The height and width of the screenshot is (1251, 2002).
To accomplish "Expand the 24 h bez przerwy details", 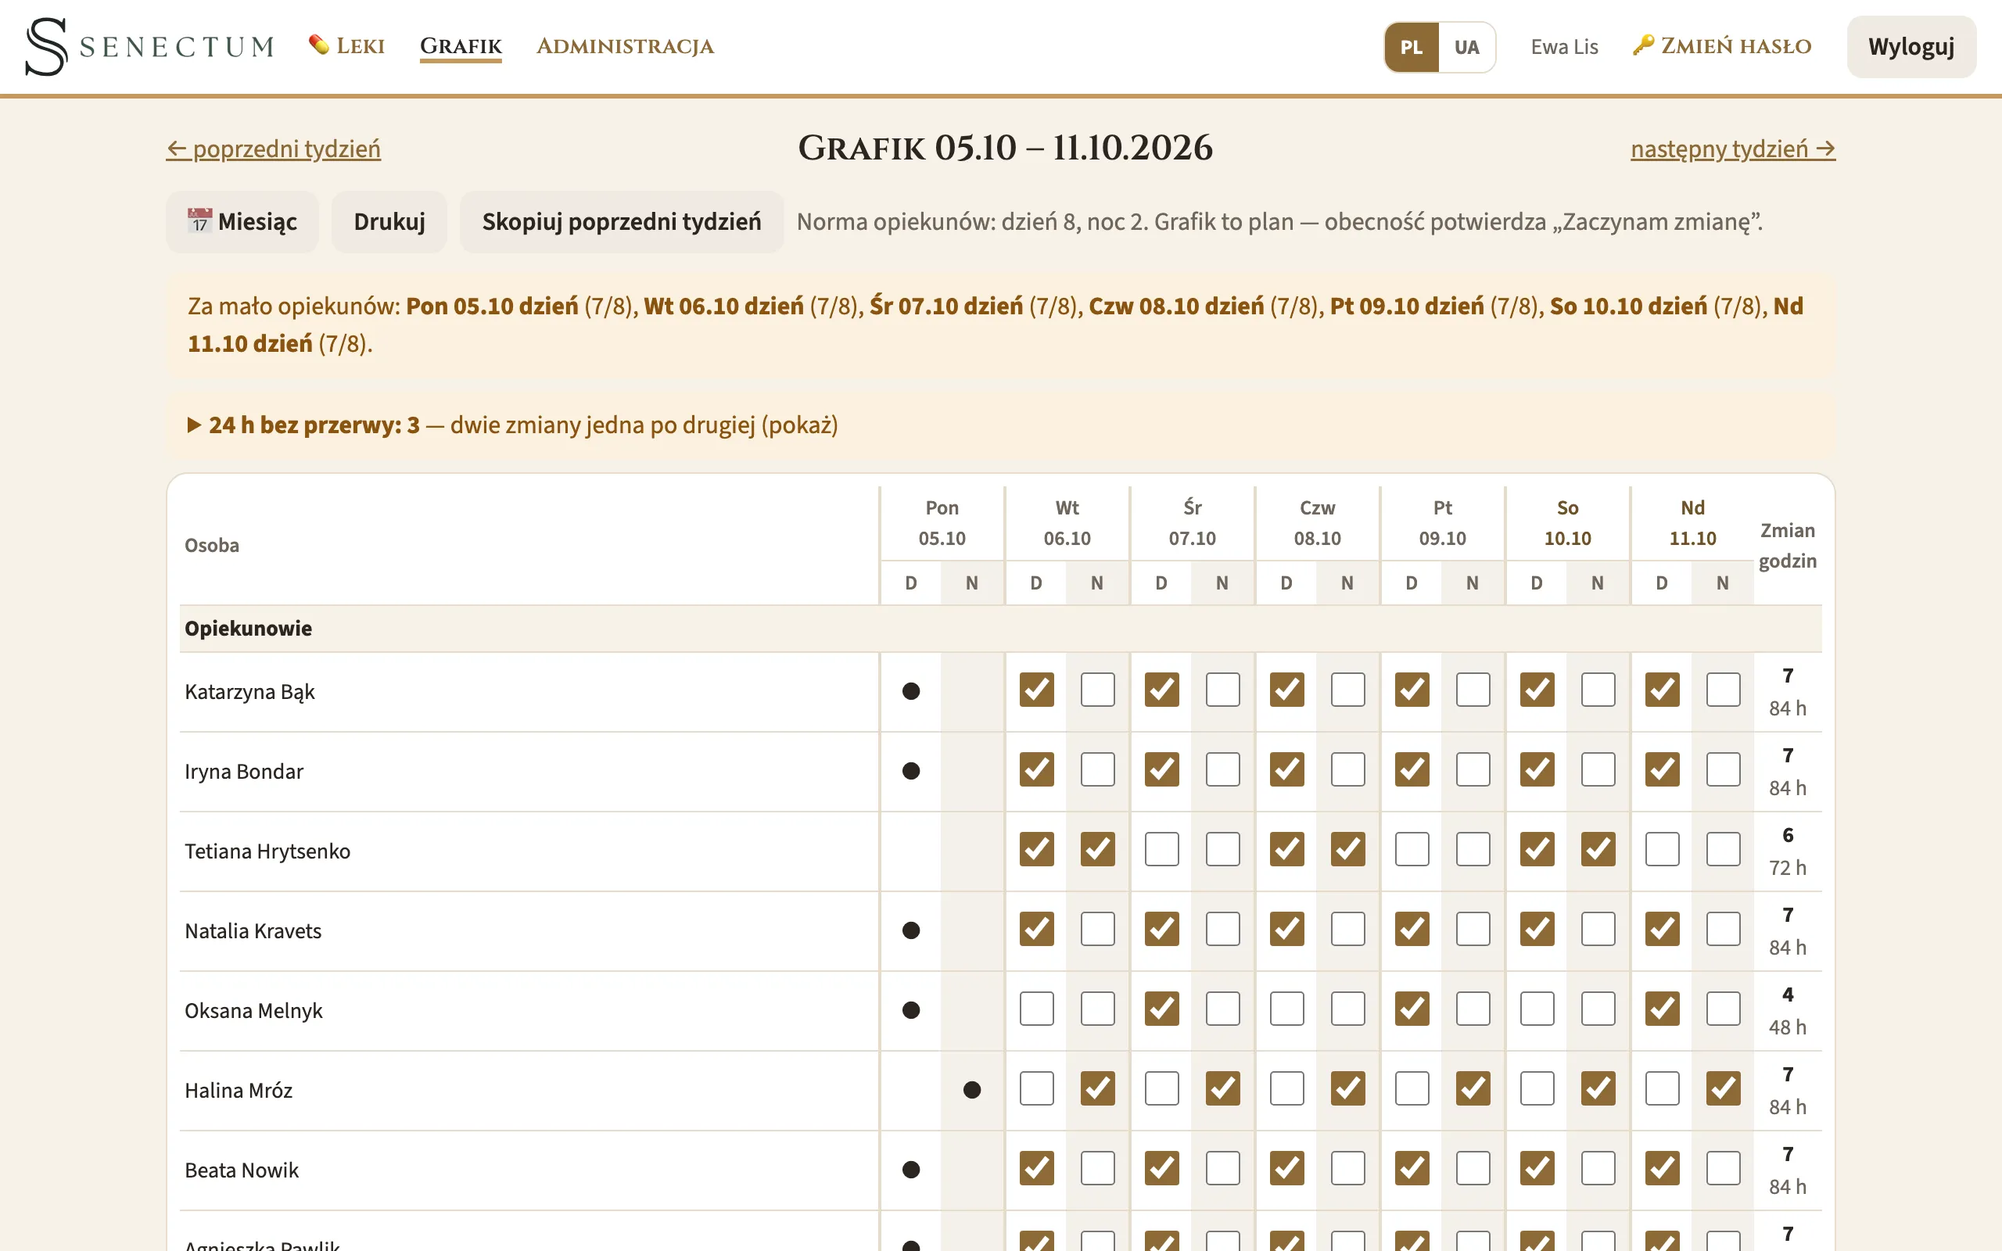I will [513, 425].
